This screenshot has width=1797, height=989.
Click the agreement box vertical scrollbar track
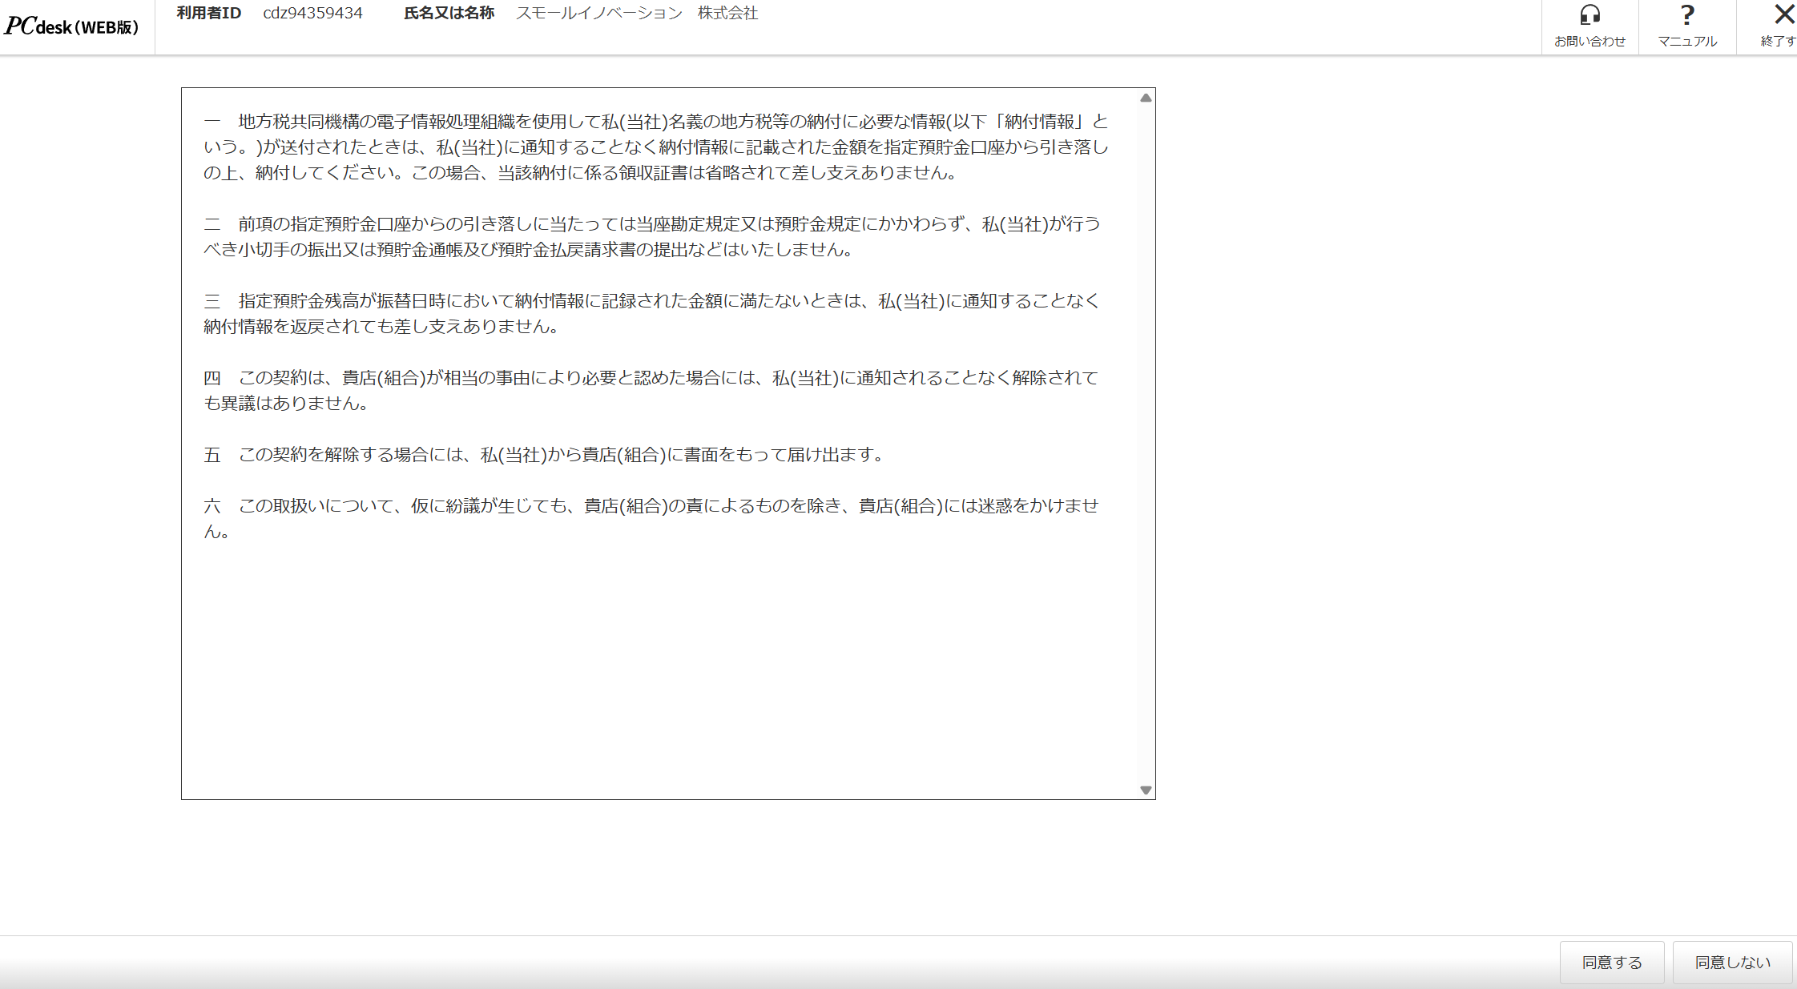pyautogui.click(x=1146, y=444)
